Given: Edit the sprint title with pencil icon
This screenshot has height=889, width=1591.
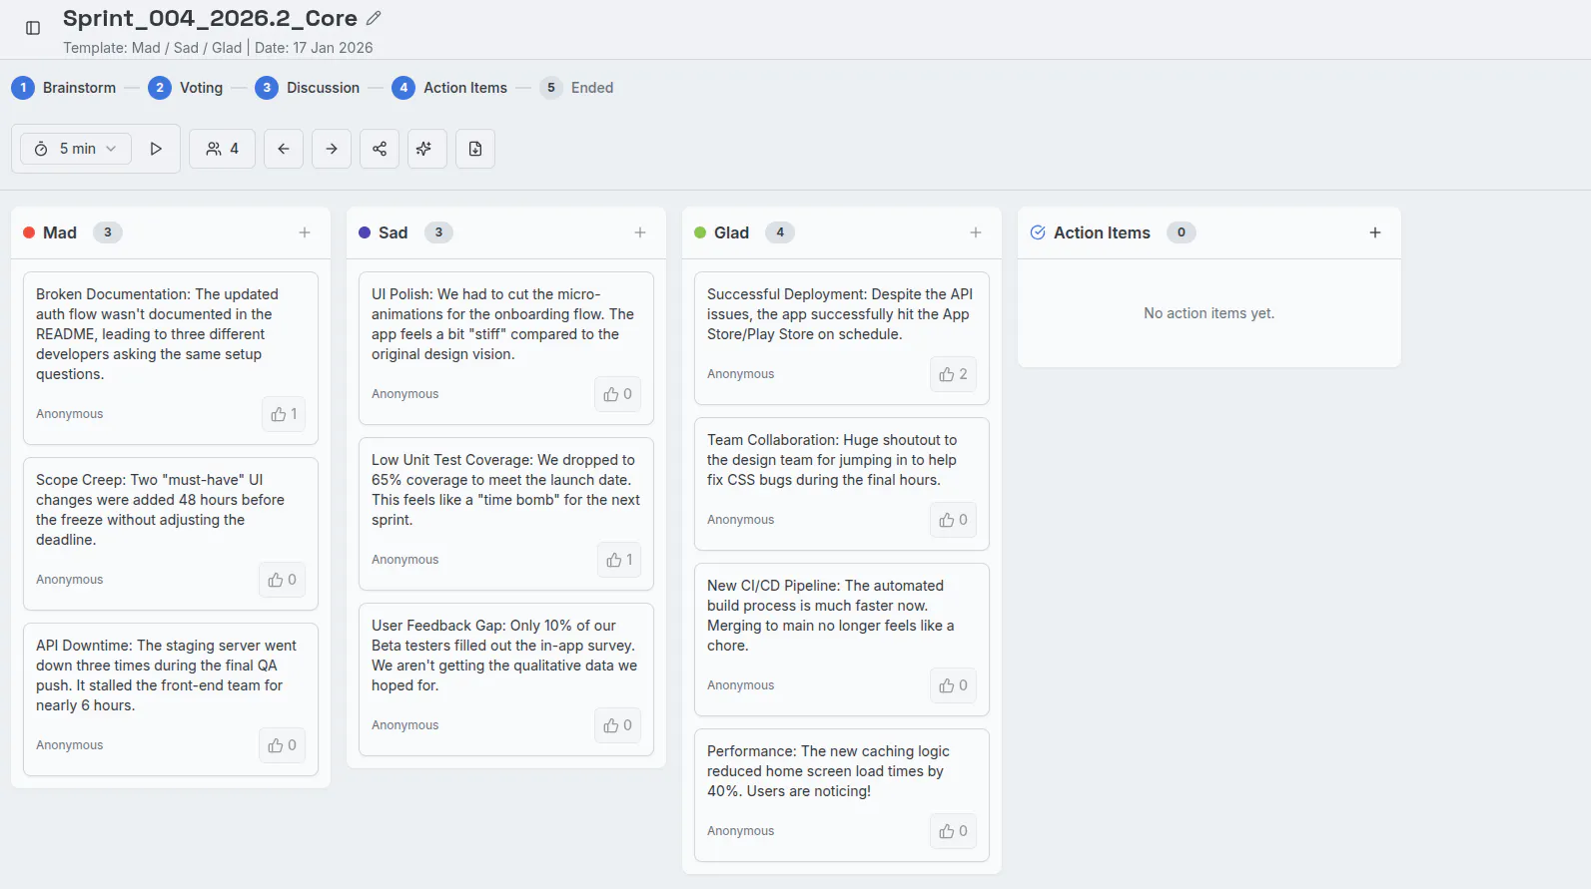Looking at the screenshot, I should [x=374, y=18].
